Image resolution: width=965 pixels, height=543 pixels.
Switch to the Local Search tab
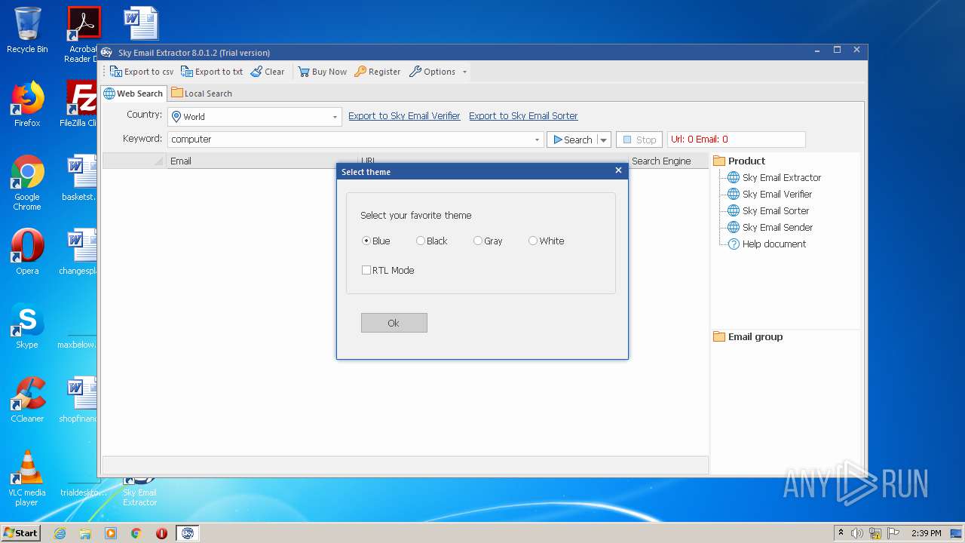coord(201,94)
